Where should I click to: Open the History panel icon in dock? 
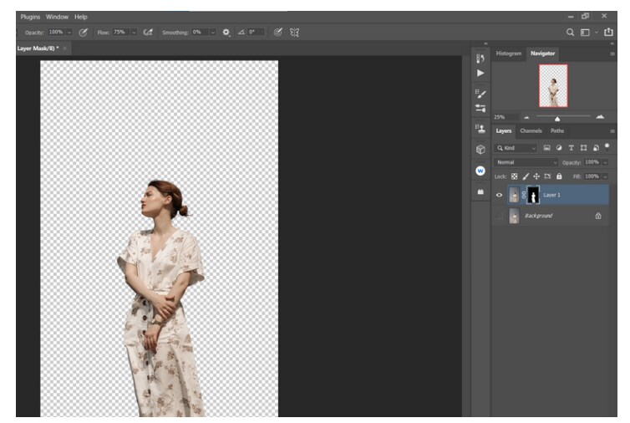(x=480, y=59)
